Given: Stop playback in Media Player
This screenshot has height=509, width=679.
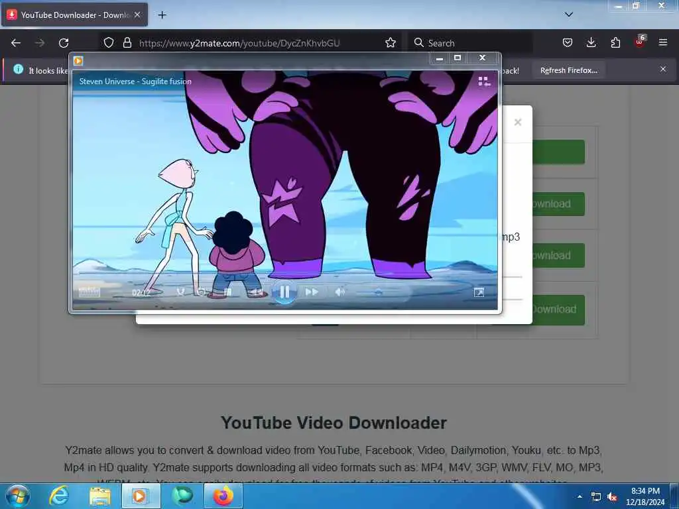Looking at the screenshot, I should click(227, 292).
